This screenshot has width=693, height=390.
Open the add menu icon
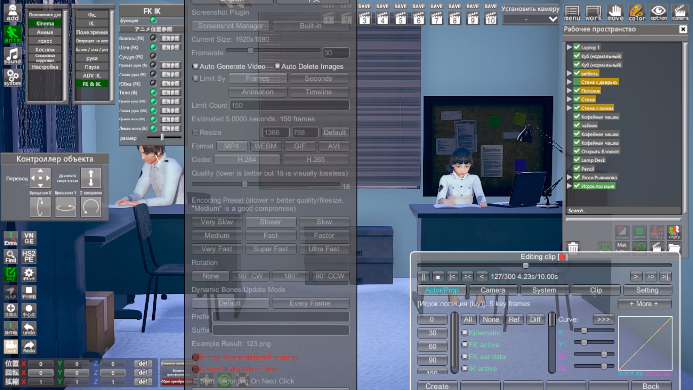click(x=12, y=13)
